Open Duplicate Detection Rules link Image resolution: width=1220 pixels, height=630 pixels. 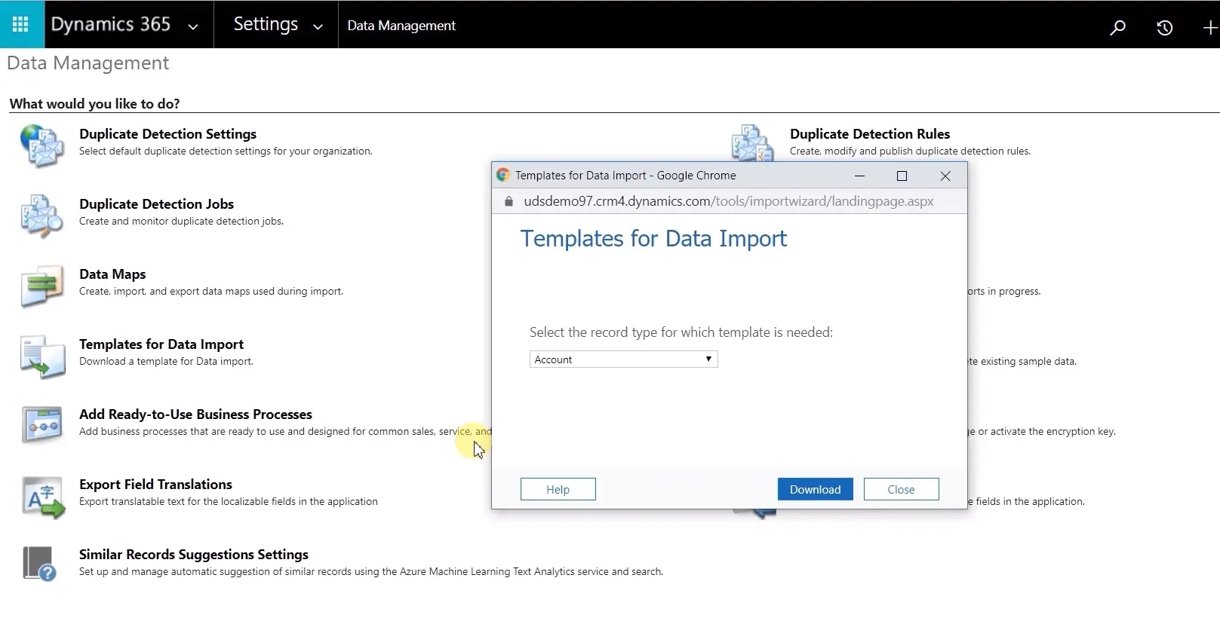(x=870, y=134)
